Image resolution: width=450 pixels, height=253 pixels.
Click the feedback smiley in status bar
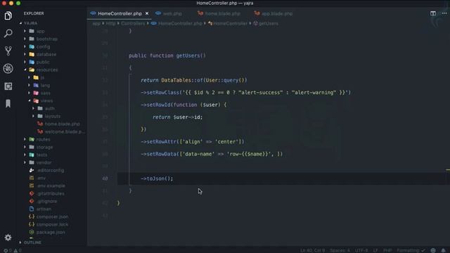click(x=433, y=250)
